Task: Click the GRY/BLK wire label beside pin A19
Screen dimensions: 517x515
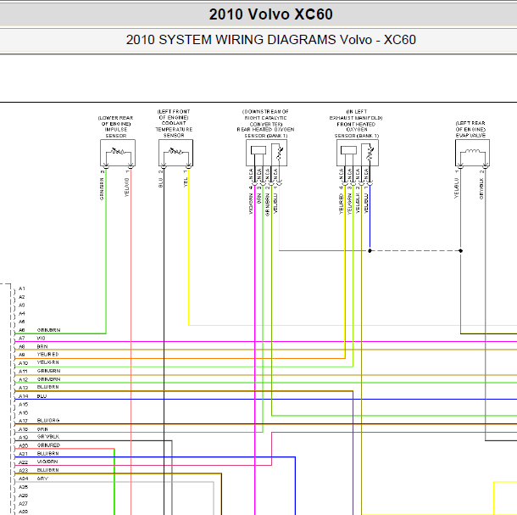Action: (48, 437)
